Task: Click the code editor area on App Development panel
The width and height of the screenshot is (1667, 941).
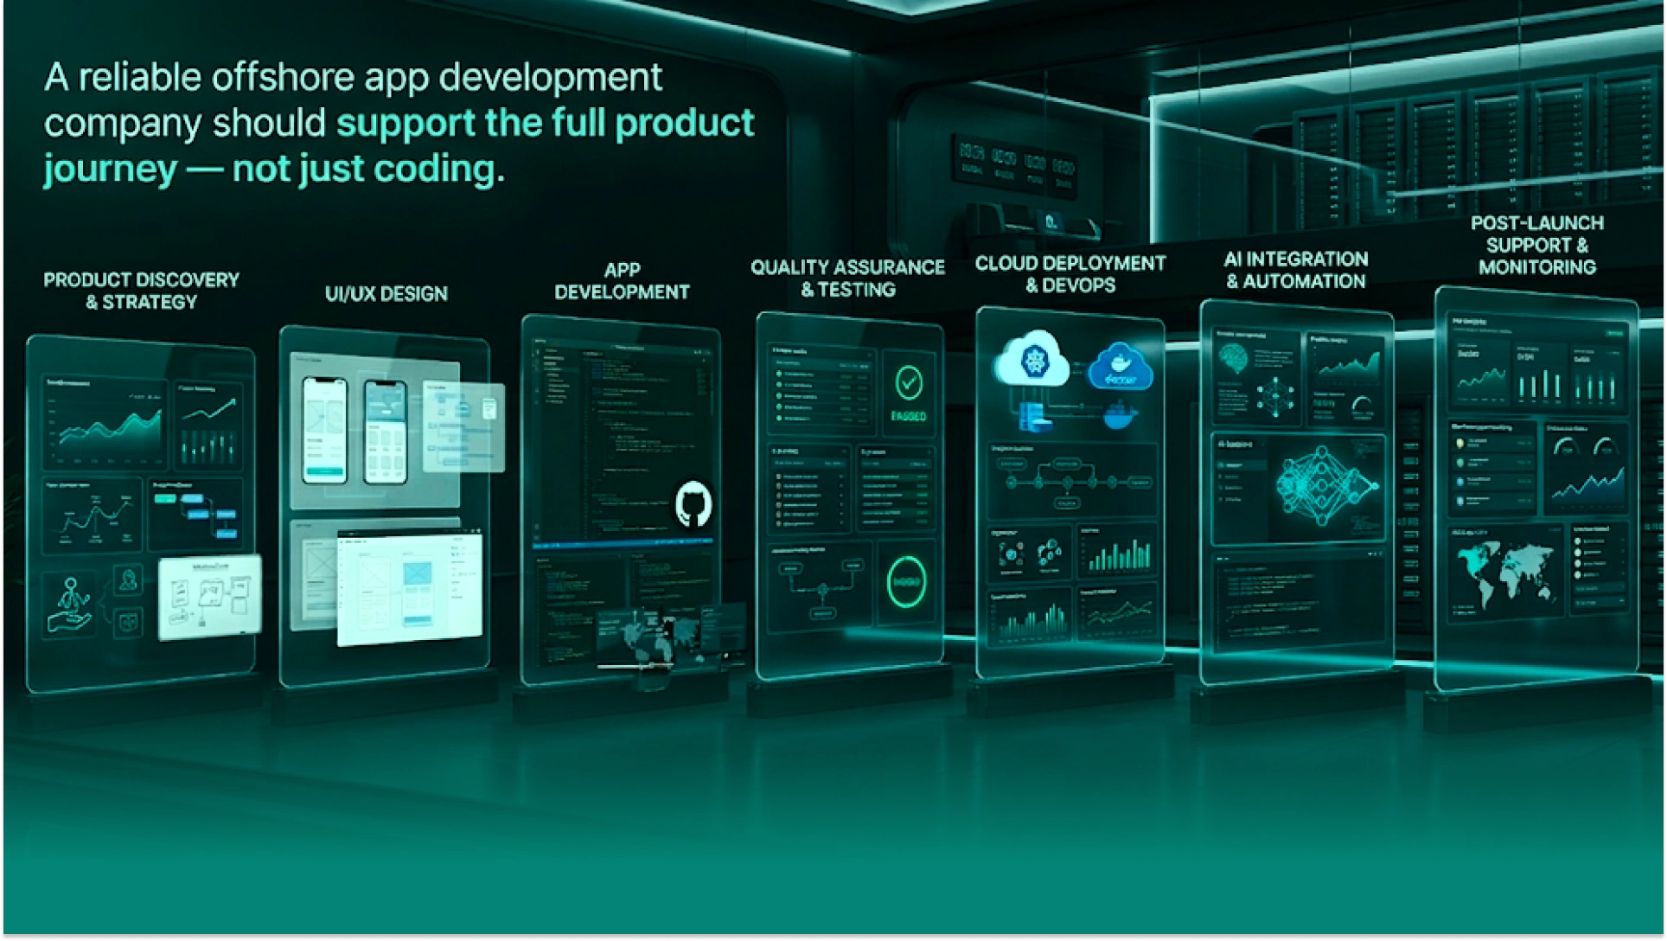Action: [623, 441]
